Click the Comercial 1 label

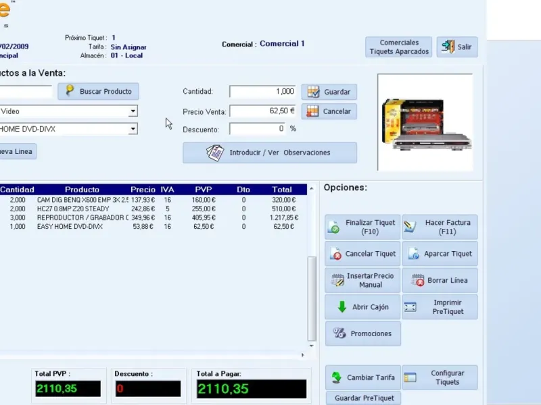pyautogui.click(x=282, y=44)
